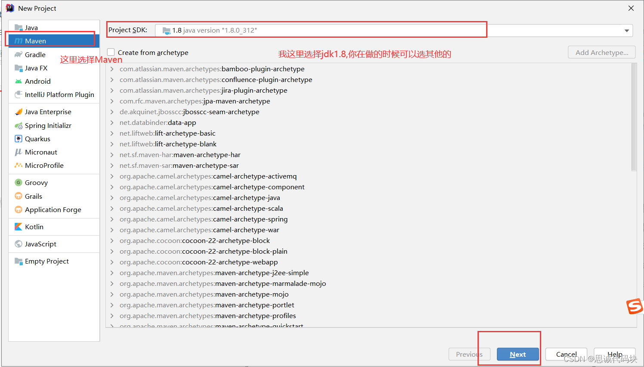
Task: Expand camel-archetype-activemq entry
Action: click(112, 176)
